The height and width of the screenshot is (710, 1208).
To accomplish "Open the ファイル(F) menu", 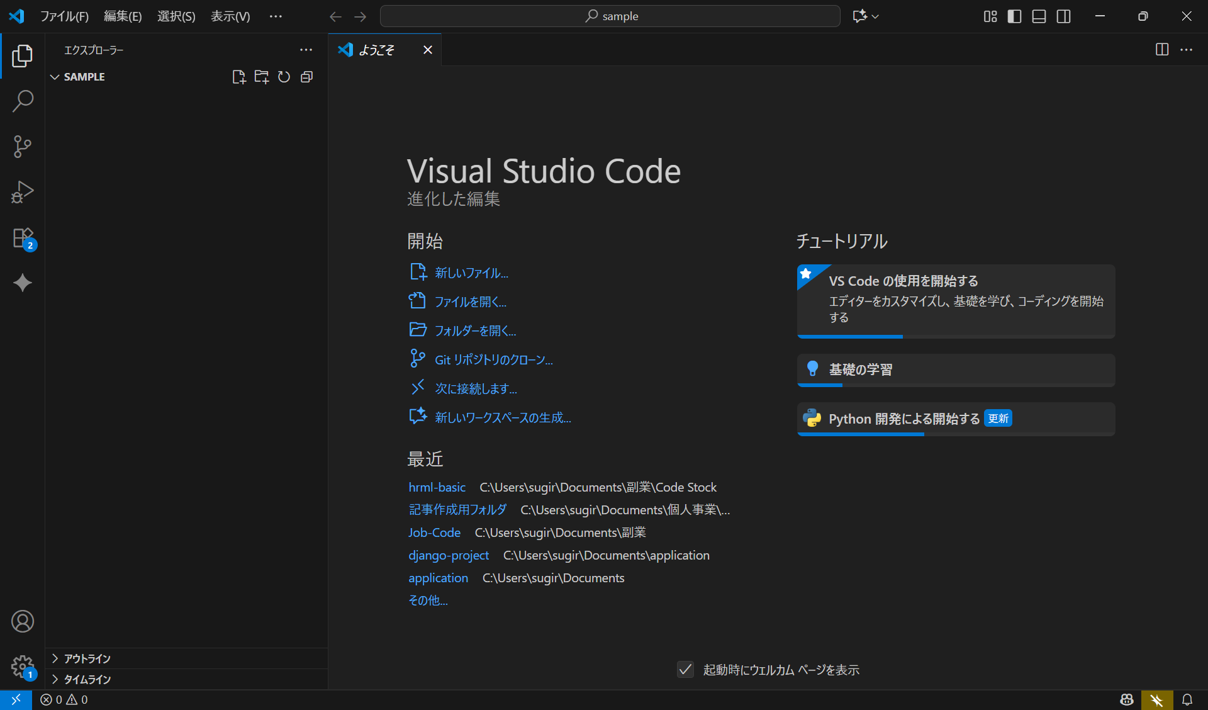I will pos(65,16).
